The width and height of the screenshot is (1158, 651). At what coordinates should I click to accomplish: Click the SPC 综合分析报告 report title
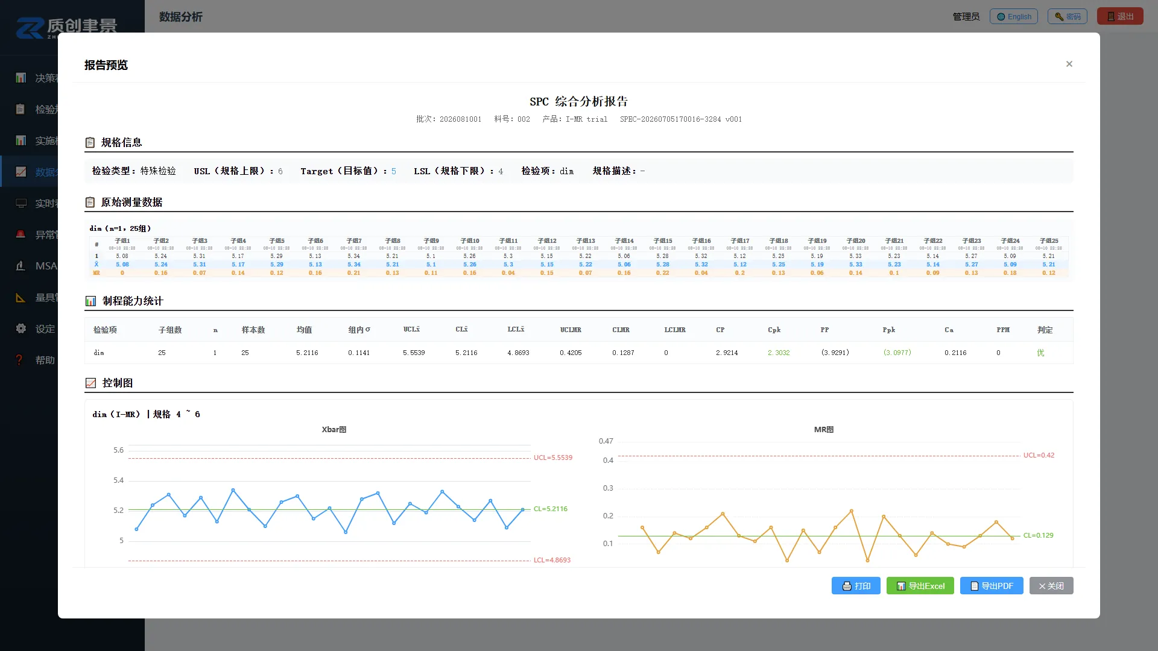(579, 101)
